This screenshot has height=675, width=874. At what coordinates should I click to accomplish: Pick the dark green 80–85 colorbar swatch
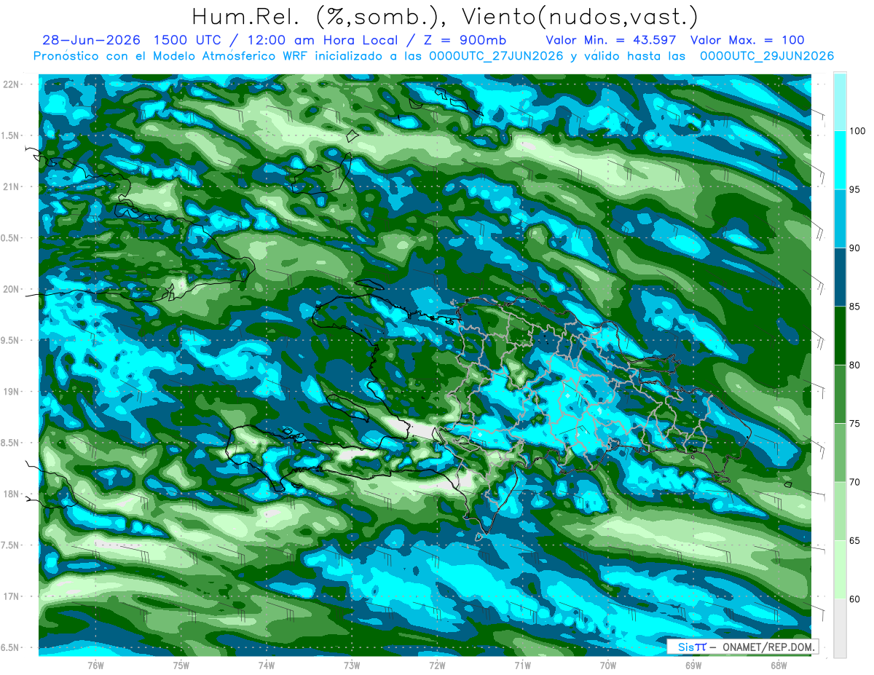pyautogui.click(x=840, y=336)
